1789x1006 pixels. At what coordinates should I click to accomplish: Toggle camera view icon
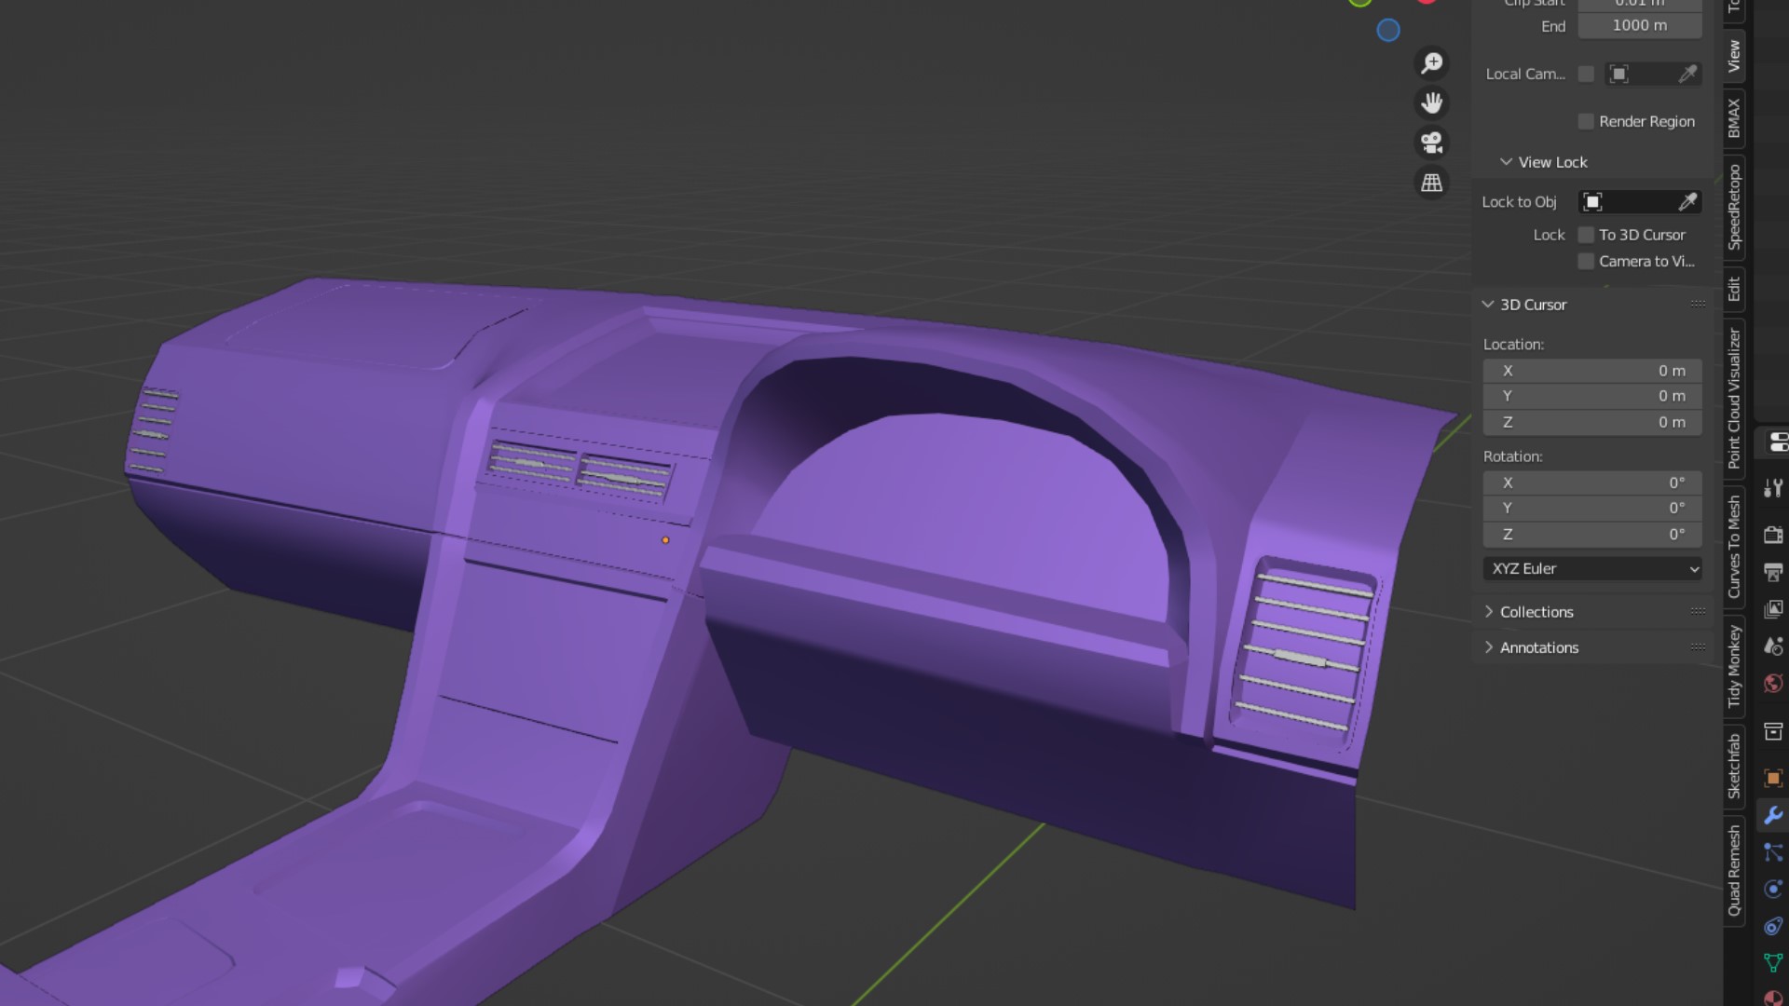(x=1431, y=143)
